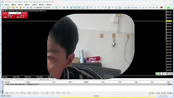The width and height of the screenshot is (174, 98).
Task: Click the zoom out magnifier icon
Action: click(x=68, y=8)
